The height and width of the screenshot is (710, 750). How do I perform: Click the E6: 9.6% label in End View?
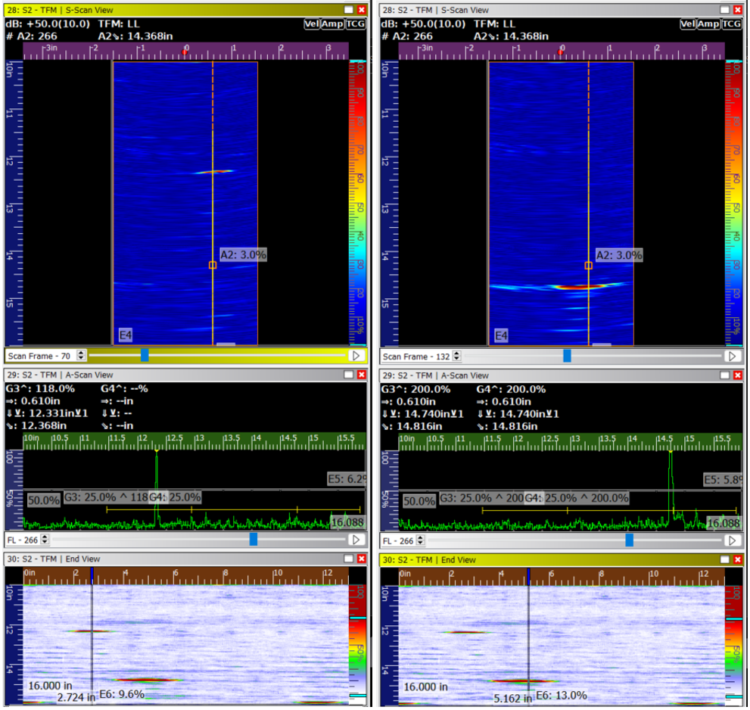[122, 694]
